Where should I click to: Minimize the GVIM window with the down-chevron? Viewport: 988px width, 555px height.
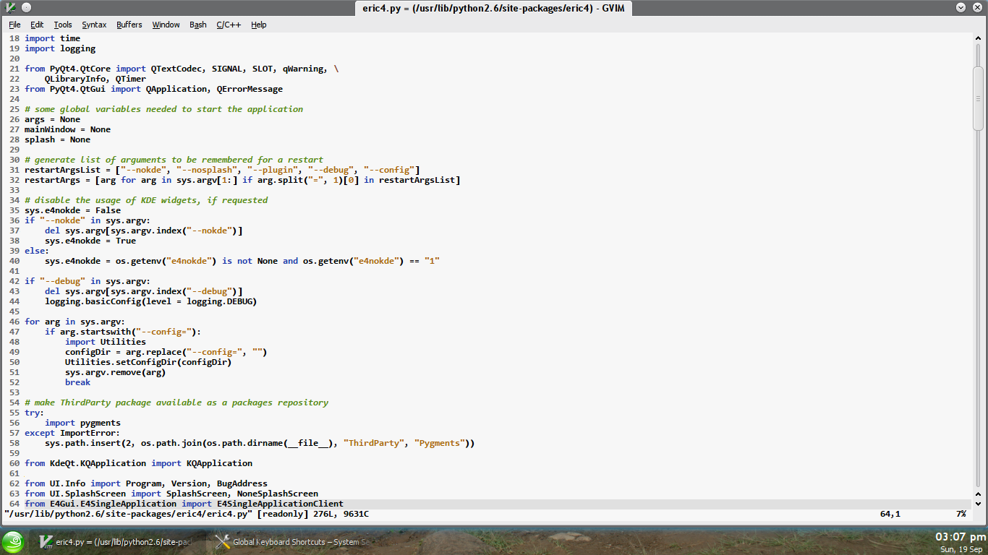961,7
